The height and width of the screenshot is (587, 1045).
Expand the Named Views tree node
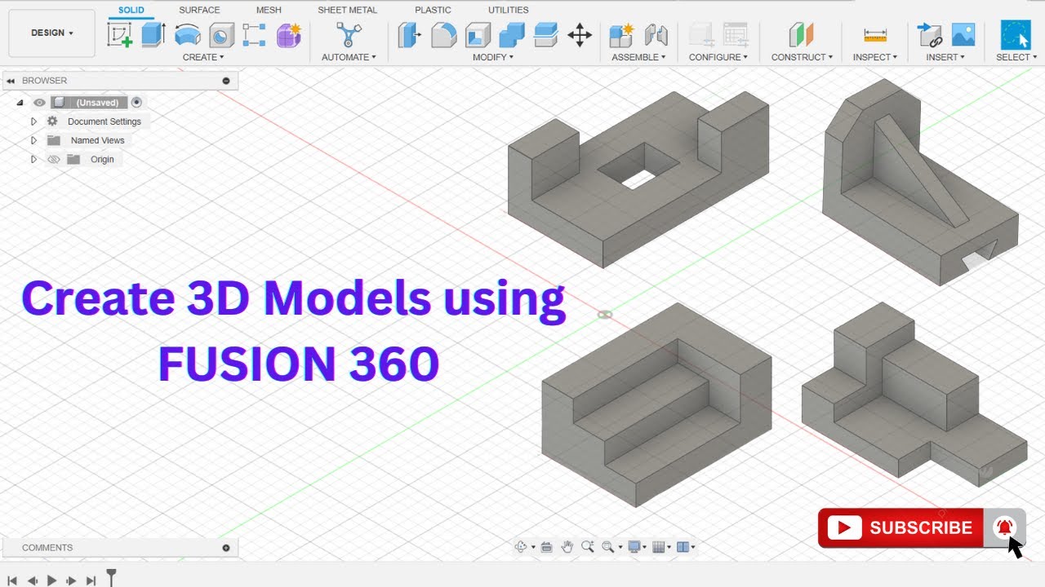click(x=33, y=140)
